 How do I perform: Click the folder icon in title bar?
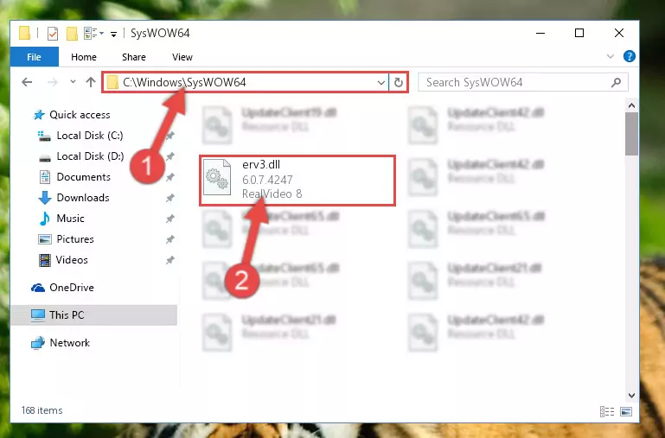point(24,33)
